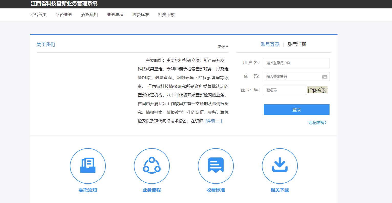
Task: Open 平台业务 in the navigation bar
Action: 64,15
